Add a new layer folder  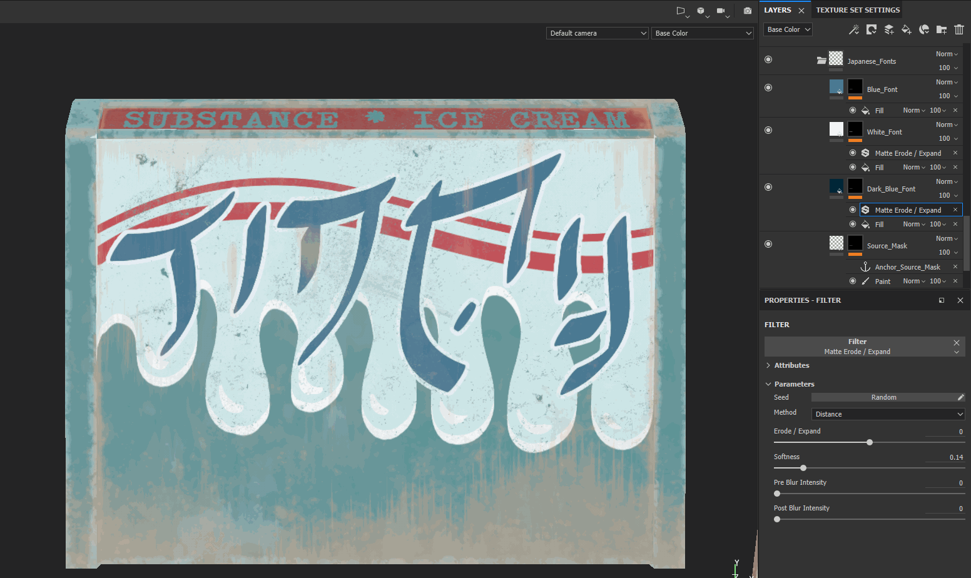coord(941,29)
